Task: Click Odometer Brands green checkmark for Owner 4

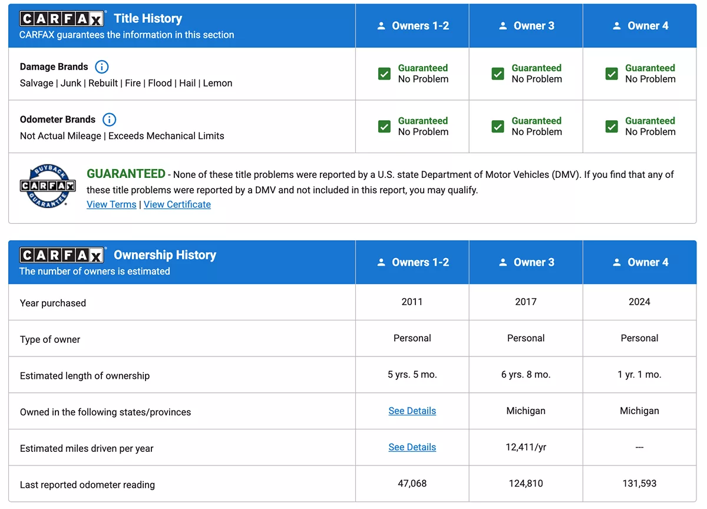Action: [x=612, y=126]
